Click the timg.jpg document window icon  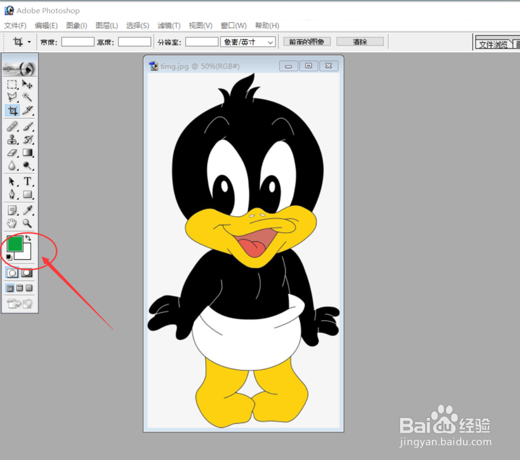[x=153, y=66]
